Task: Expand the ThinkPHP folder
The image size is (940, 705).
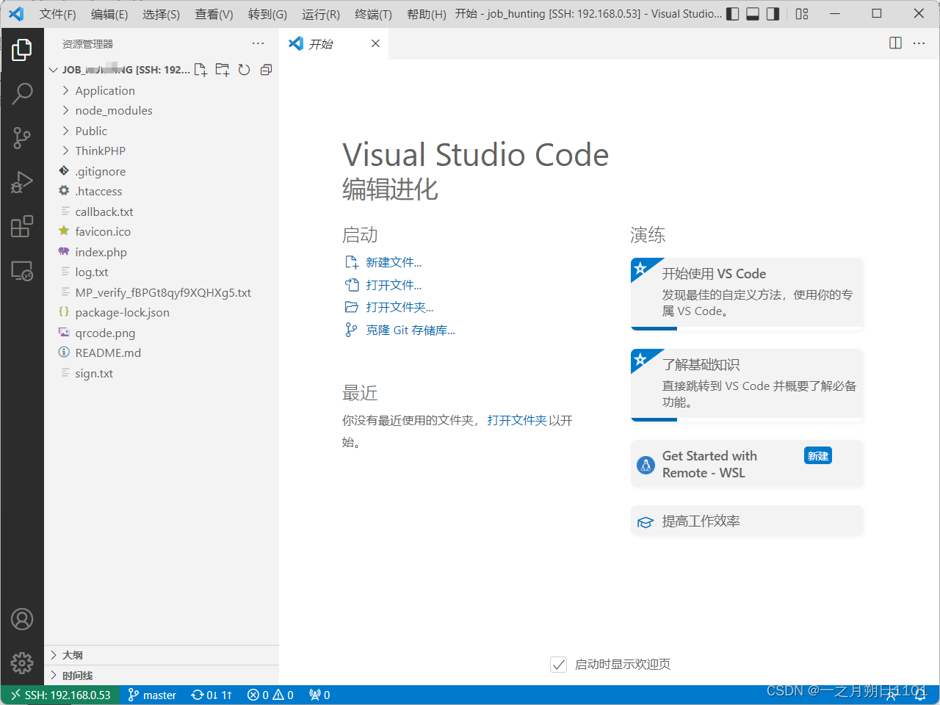Action: (x=162, y=151)
